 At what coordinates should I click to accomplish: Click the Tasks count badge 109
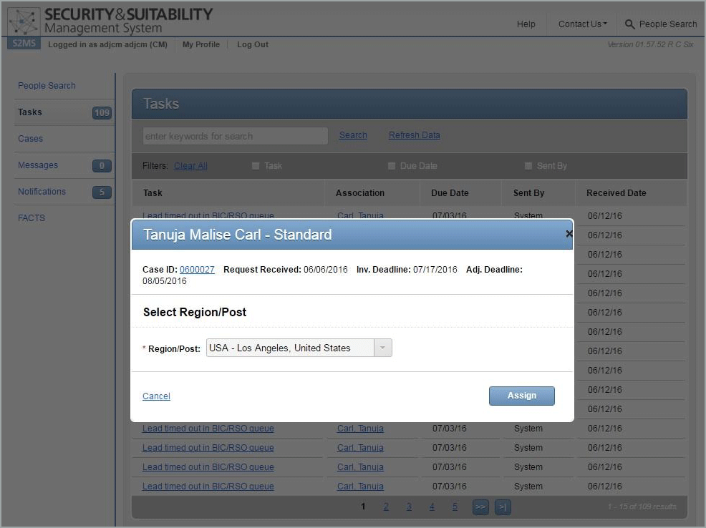click(102, 112)
